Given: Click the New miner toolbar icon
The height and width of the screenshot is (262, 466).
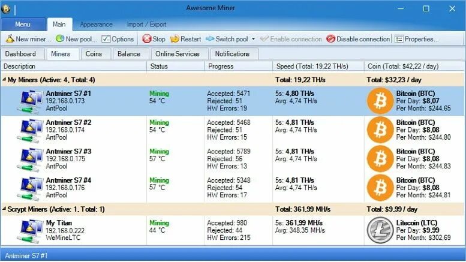Looking at the screenshot, I should click(x=10, y=38).
